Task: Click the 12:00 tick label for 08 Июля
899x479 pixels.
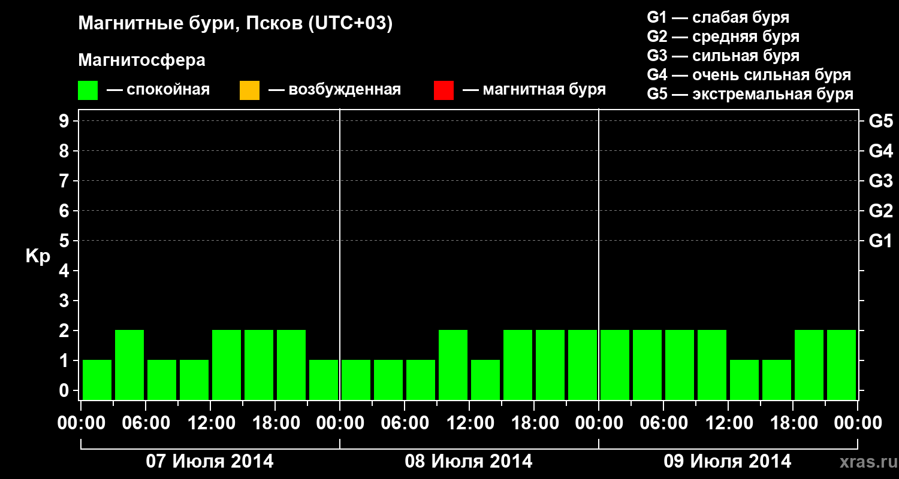Action: click(x=469, y=423)
